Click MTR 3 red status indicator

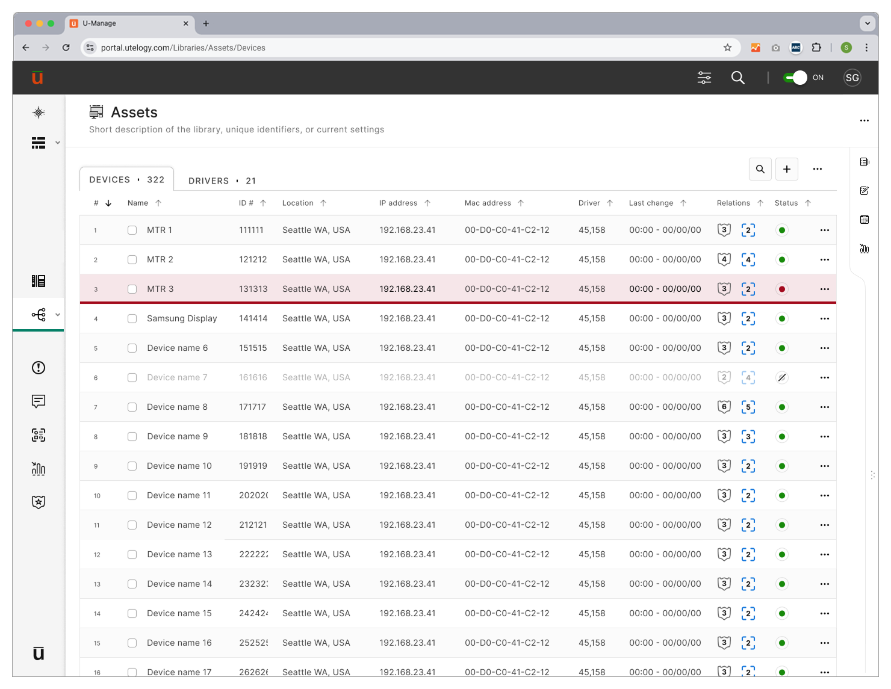click(x=781, y=289)
